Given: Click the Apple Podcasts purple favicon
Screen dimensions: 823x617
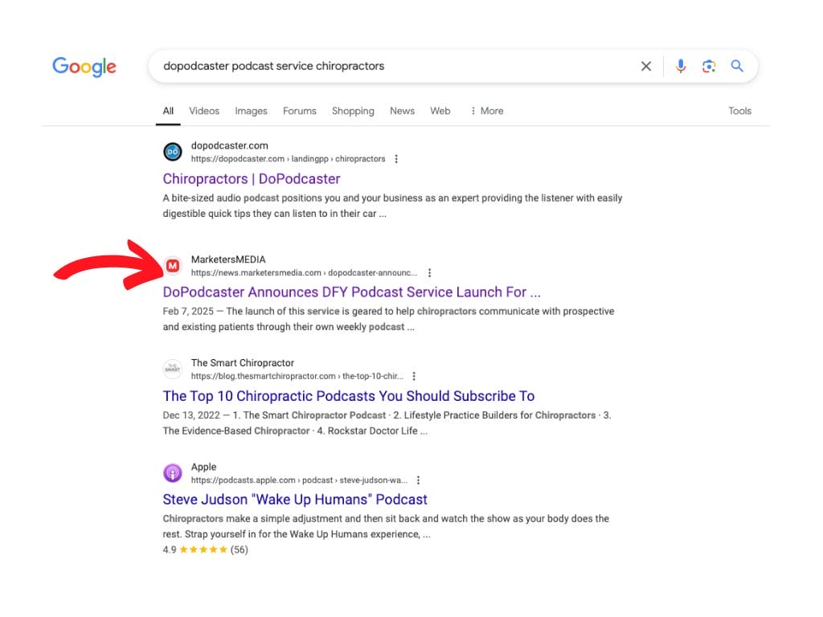Looking at the screenshot, I should [x=173, y=473].
